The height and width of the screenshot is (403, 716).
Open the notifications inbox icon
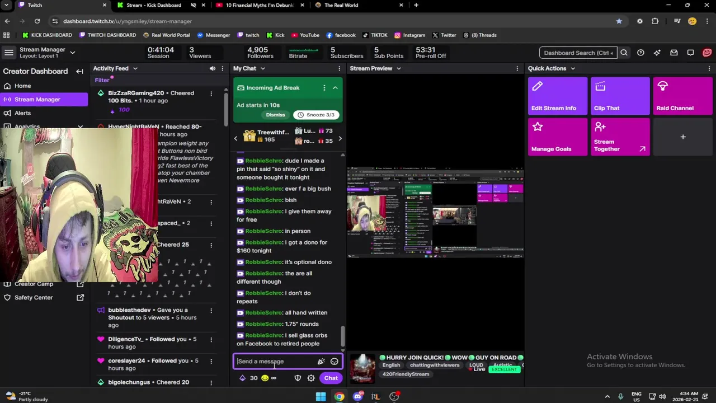tap(674, 53)
